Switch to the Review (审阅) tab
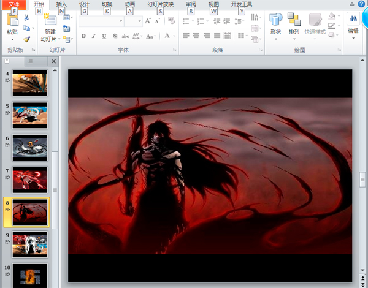Image resolution: width=368 pixels, height=288 pixels. 191,4
